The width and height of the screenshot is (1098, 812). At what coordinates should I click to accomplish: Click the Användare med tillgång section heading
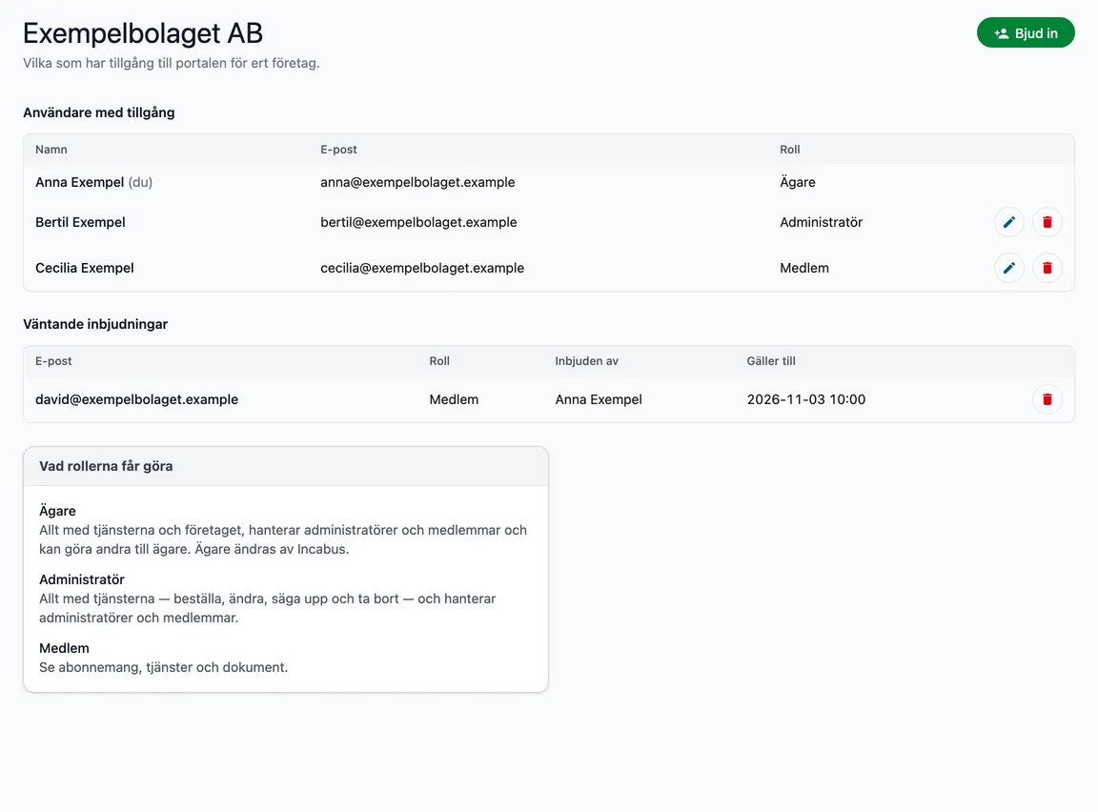[x=99, y=112]
